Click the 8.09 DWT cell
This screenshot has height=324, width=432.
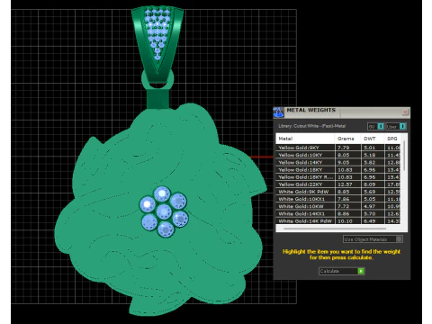(373, 184)
